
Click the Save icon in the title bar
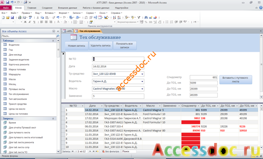coord(8,3)
